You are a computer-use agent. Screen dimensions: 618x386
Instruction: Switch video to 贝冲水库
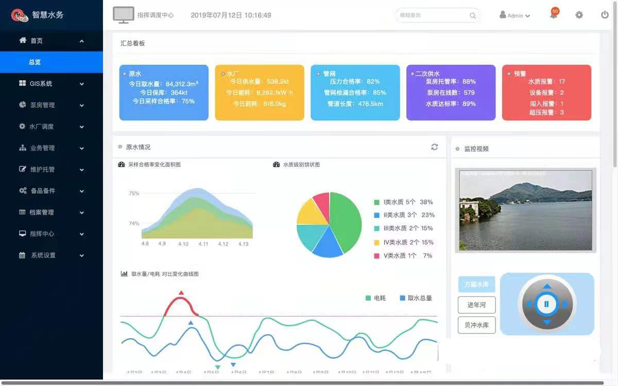click(476, 325)
